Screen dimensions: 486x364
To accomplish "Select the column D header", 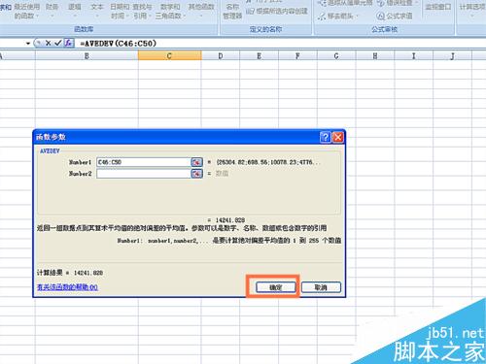I will point(221,56).
